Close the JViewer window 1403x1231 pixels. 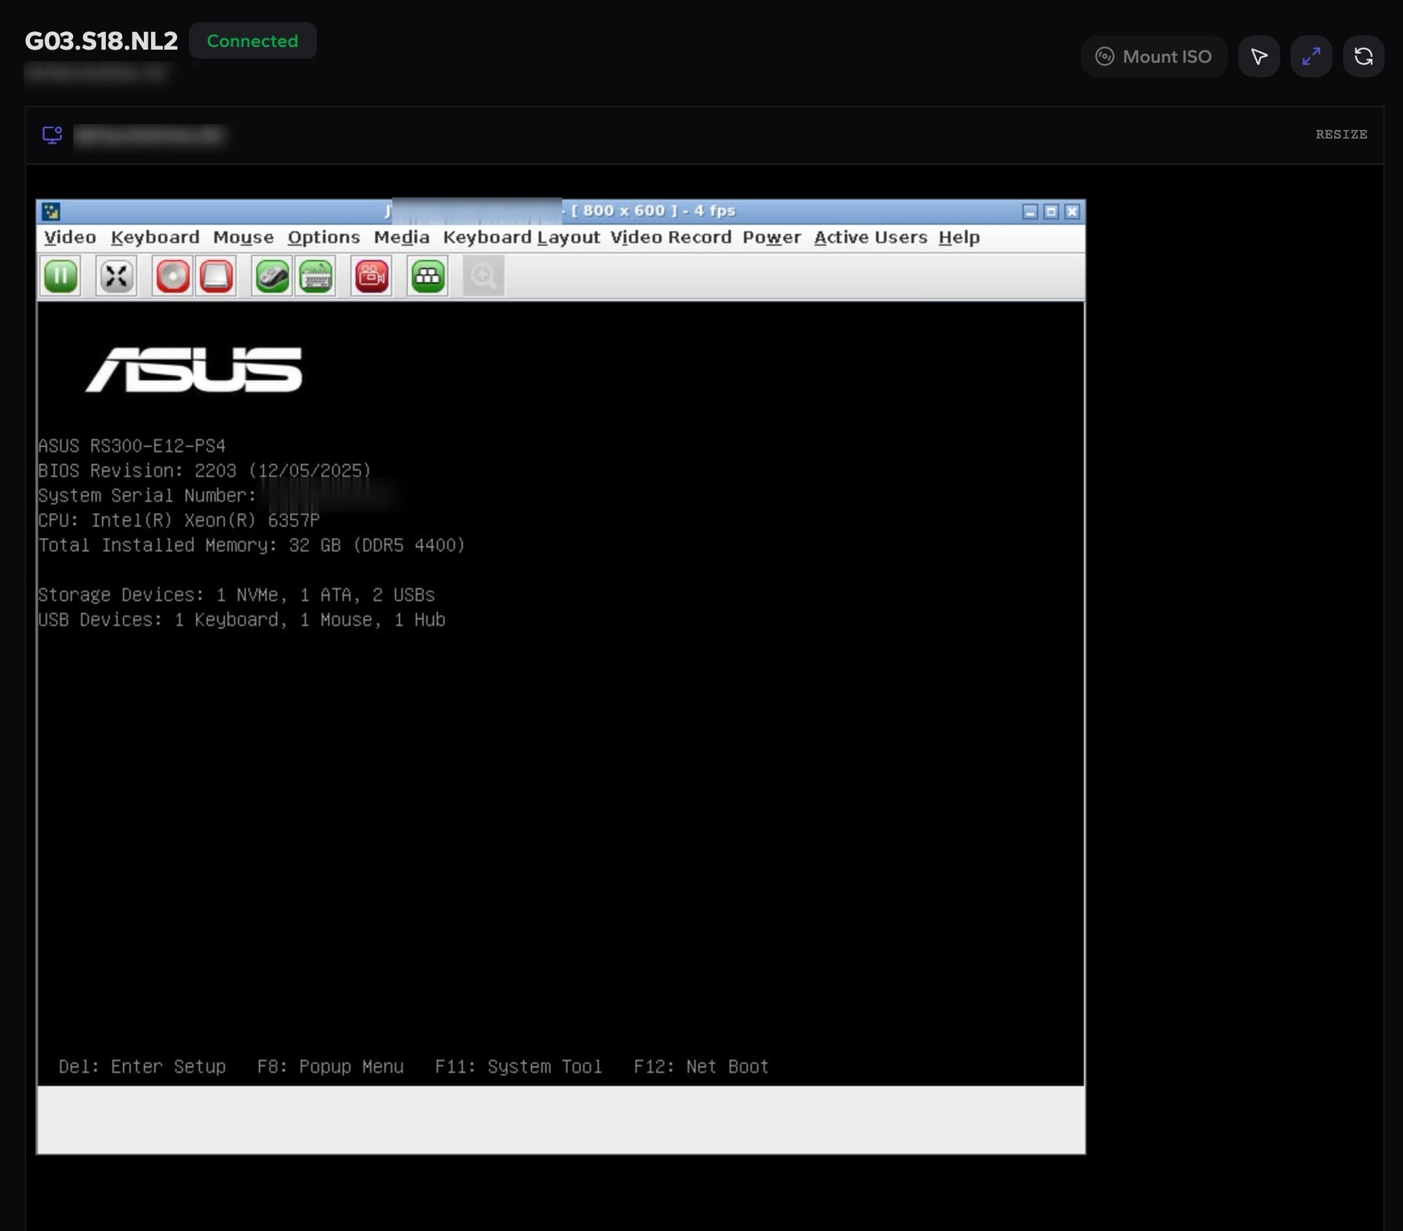tap(1072, 211)
